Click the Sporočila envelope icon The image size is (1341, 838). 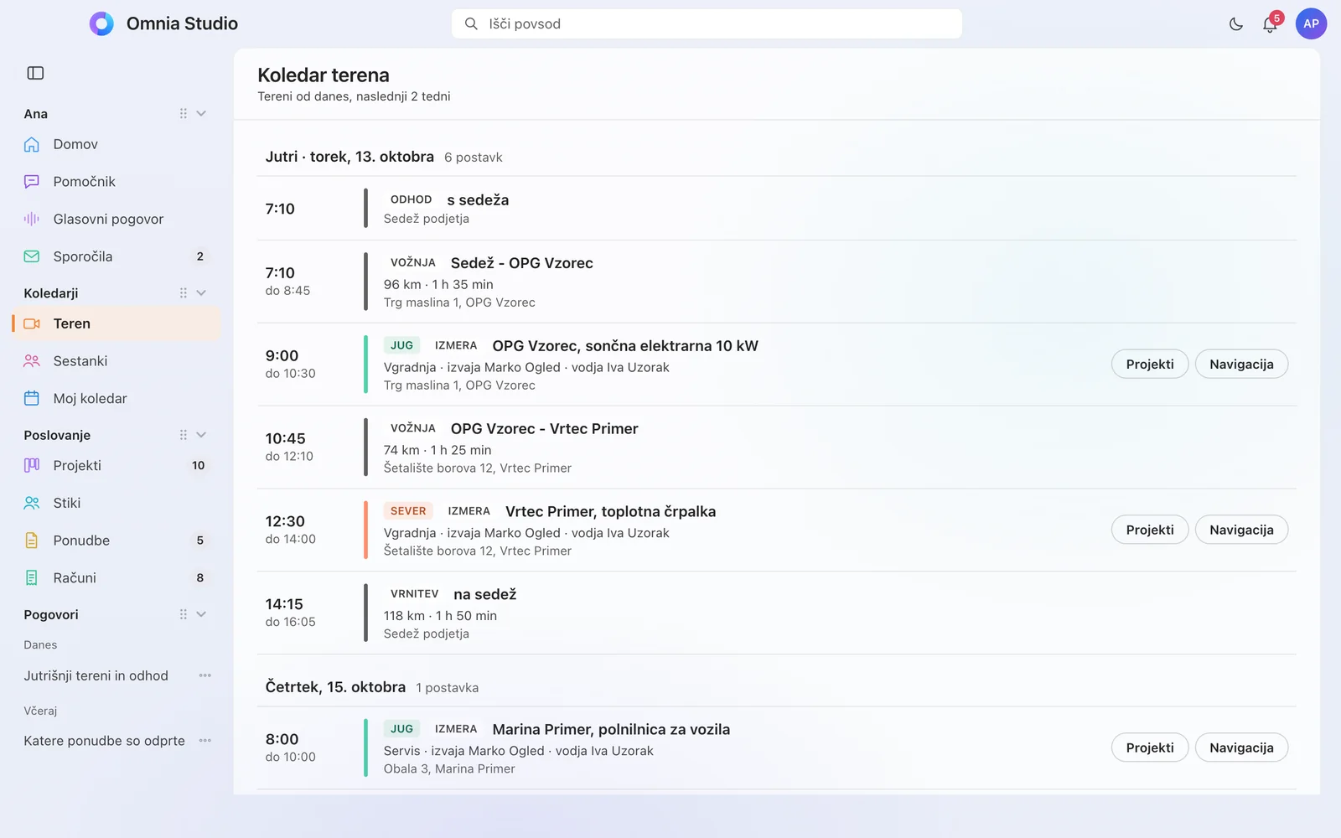[32, 256]
